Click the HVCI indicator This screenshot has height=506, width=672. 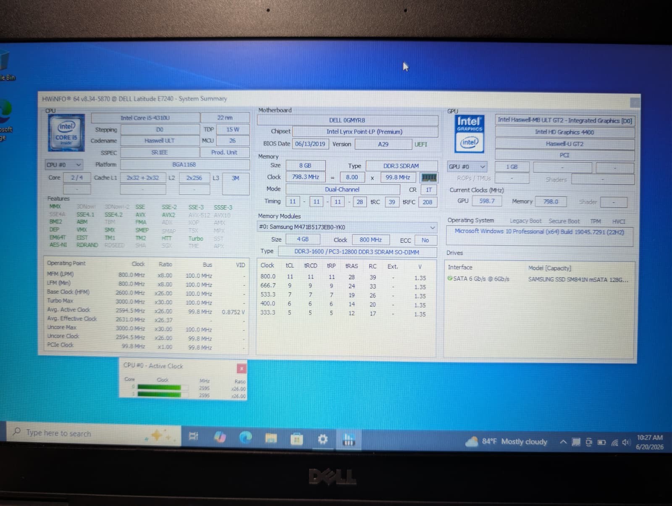[x=619, y=221]
